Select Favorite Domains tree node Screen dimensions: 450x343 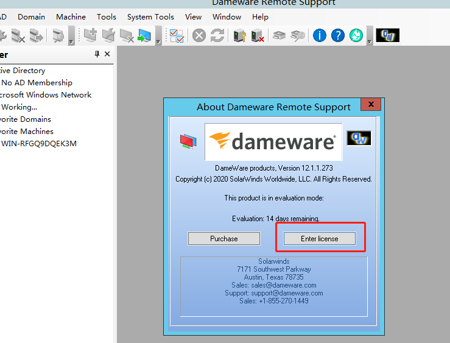(x=26, y=119)
